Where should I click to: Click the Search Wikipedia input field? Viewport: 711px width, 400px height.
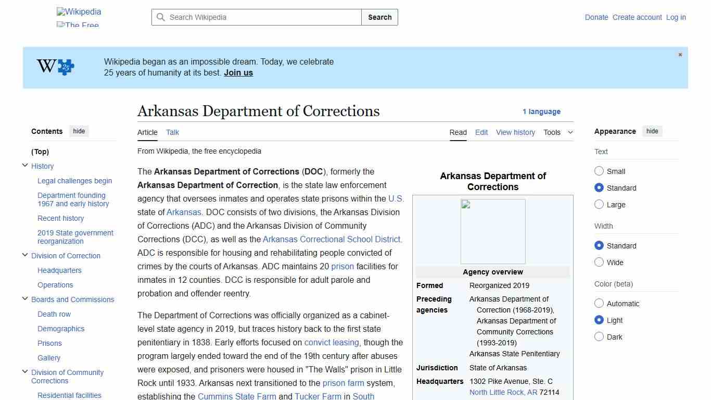coord(255,17)
